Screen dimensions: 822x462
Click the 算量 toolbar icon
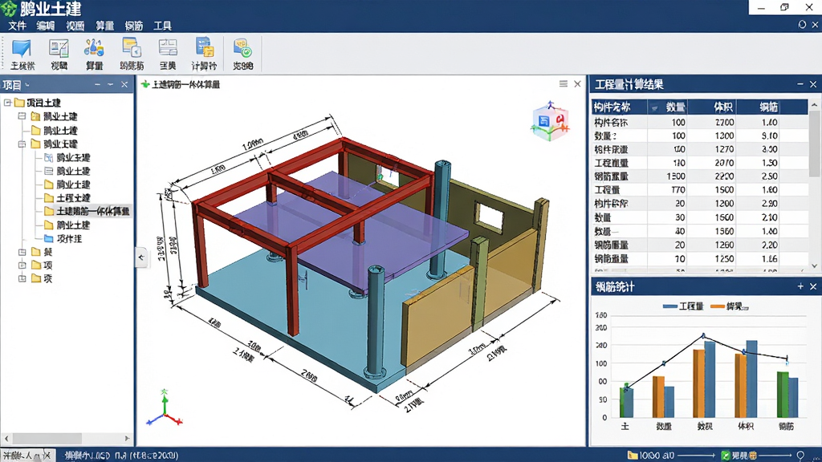click(x=94, y=48)
